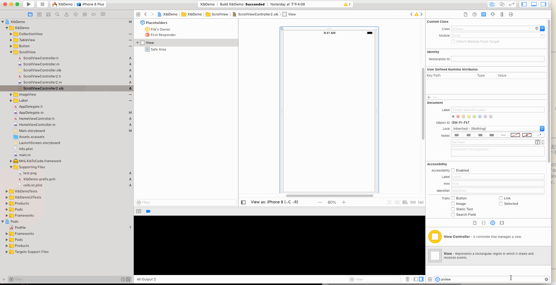Open the Issue navigator warning icon

pos(66,14)
